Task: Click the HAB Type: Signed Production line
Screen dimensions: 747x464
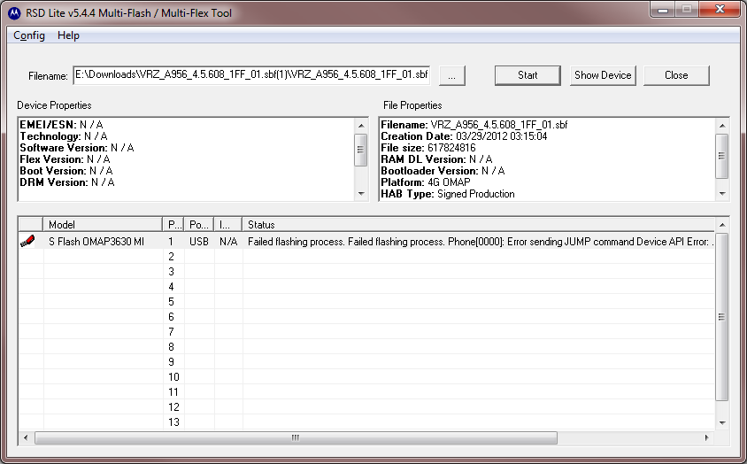Action: tap(447, 194)
